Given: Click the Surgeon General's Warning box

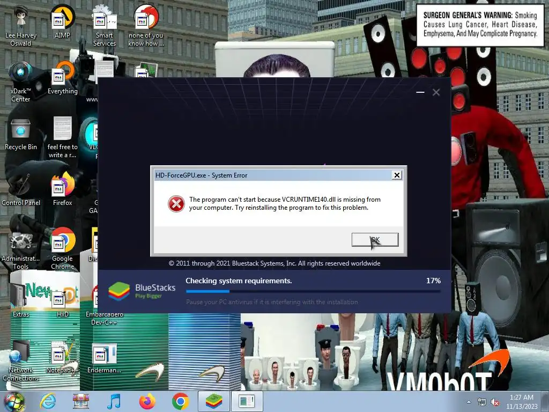Looking at the screenshot, I should (x=480, y=25).
